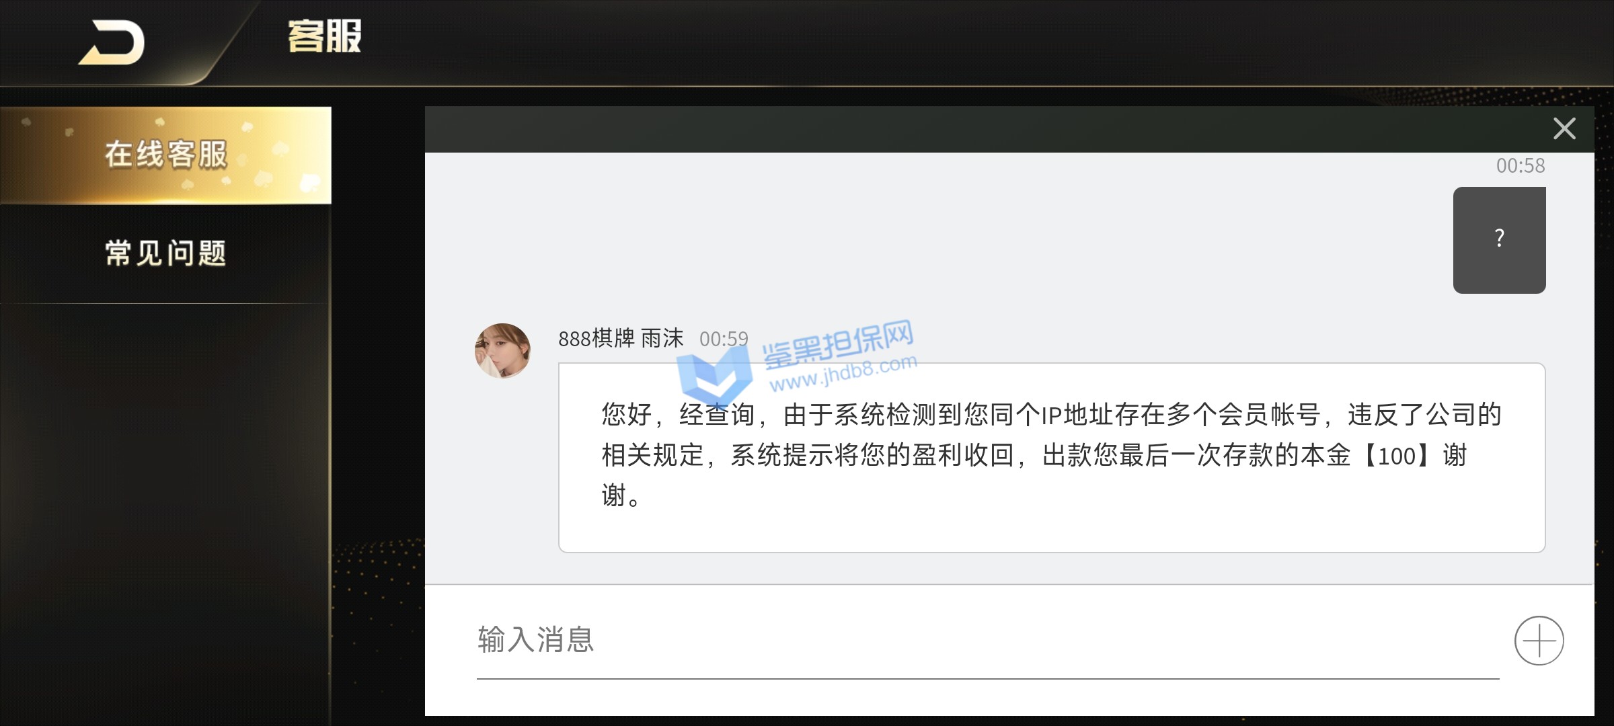Viewport: 1614px width, 726px height.
Task: Click the 00:58 message timestamp
Action: tap(1520, 165)
